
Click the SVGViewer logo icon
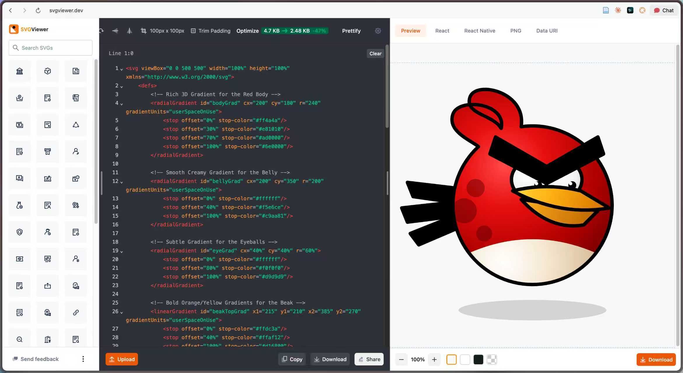point(14,29)
